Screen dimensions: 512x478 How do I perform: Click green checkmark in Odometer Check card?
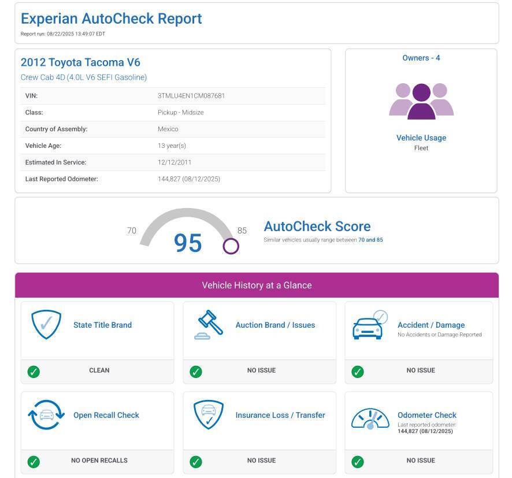(x=358, y=462)
